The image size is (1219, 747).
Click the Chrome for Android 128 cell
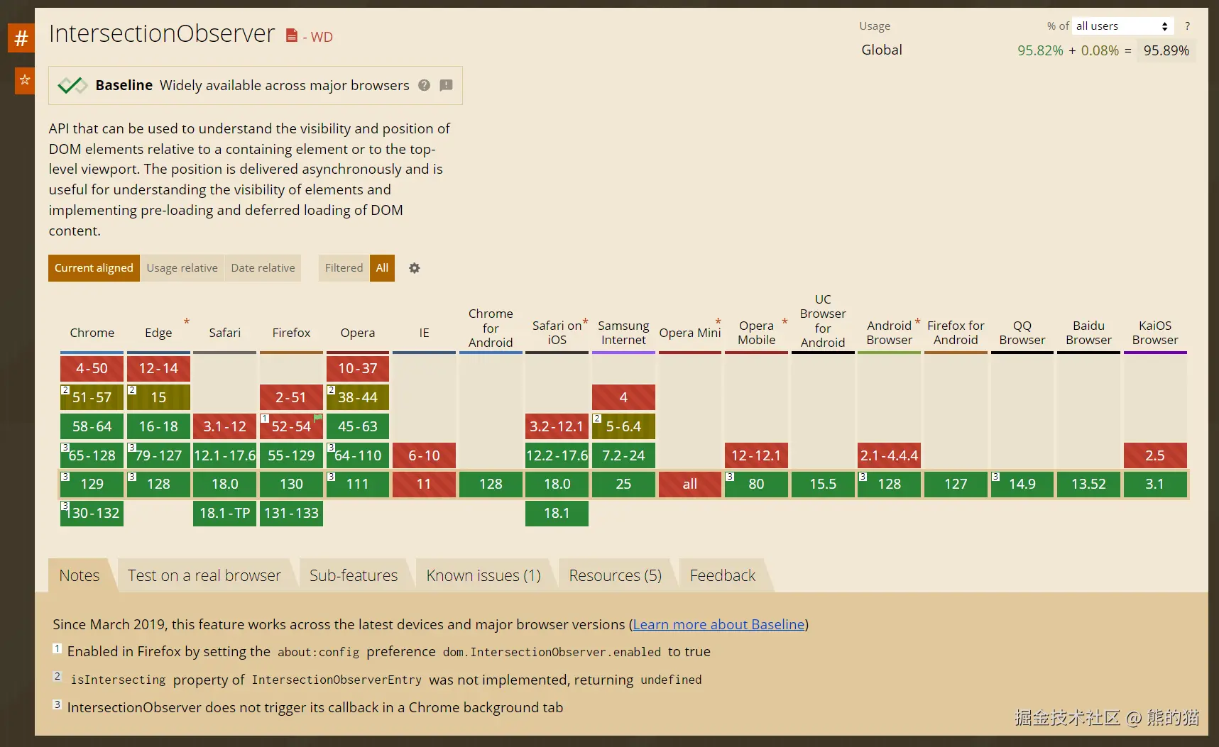[491, 484]
